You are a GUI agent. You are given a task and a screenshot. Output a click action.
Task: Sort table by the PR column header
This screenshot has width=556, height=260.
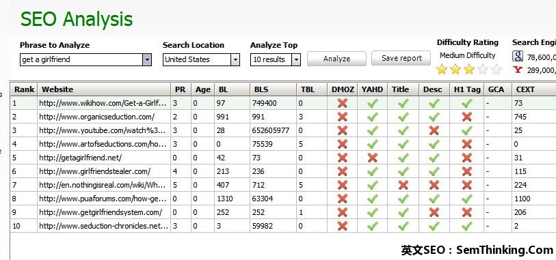[181, 89]
